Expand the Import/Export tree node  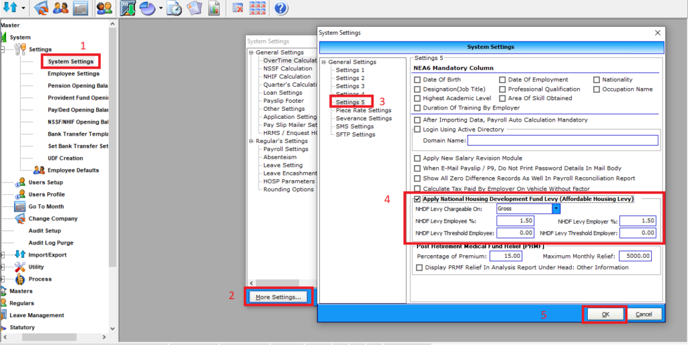(3, 255)
